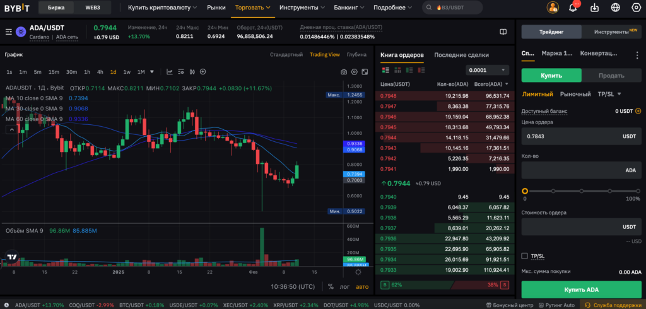Switch to the Биржа mode toggle
Screen dimensions: 646x309
pos(56,8)
